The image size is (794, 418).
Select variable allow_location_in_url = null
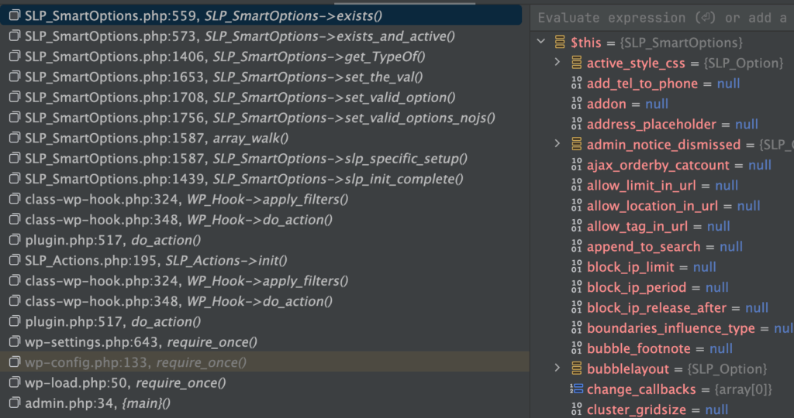click(673, 206)
